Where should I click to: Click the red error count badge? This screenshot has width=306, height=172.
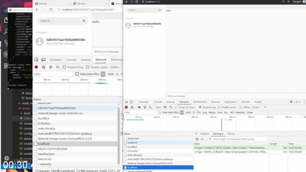[292, 102]
